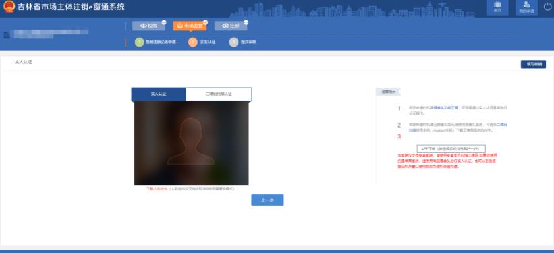The image size is (554, 253).
Task: Switch to the 二维码扫描认证 tab
Action: [219, 94]
